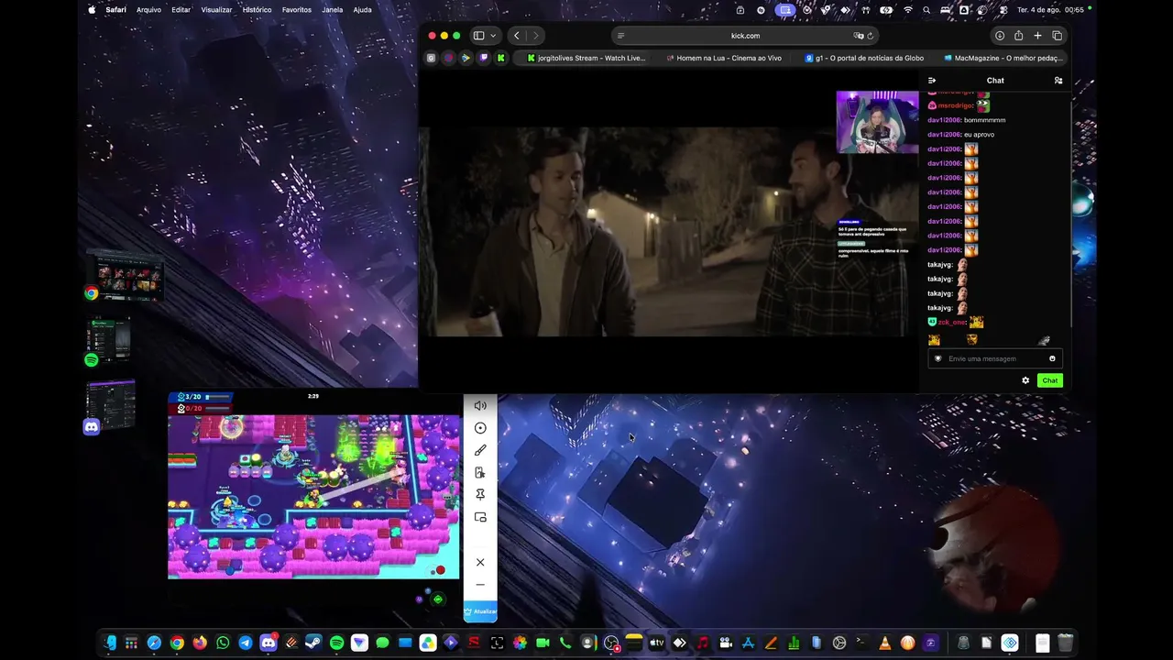Switch to Homem na Lua tab
This screenshot has width=1173, height=660.
pyautogui.click(x=724, y=58)
